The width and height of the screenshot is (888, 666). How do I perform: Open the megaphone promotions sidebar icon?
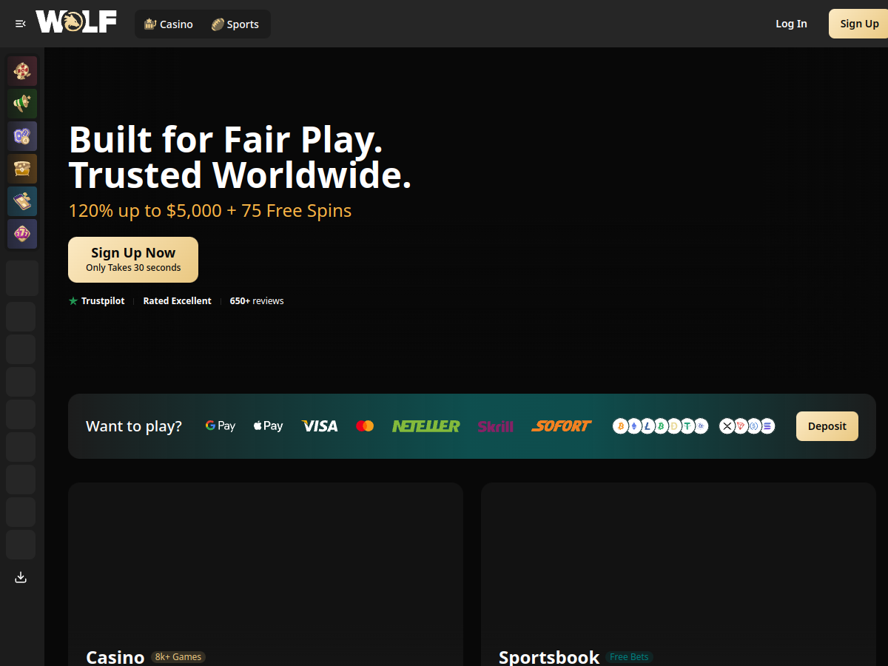tap(22, 104)
